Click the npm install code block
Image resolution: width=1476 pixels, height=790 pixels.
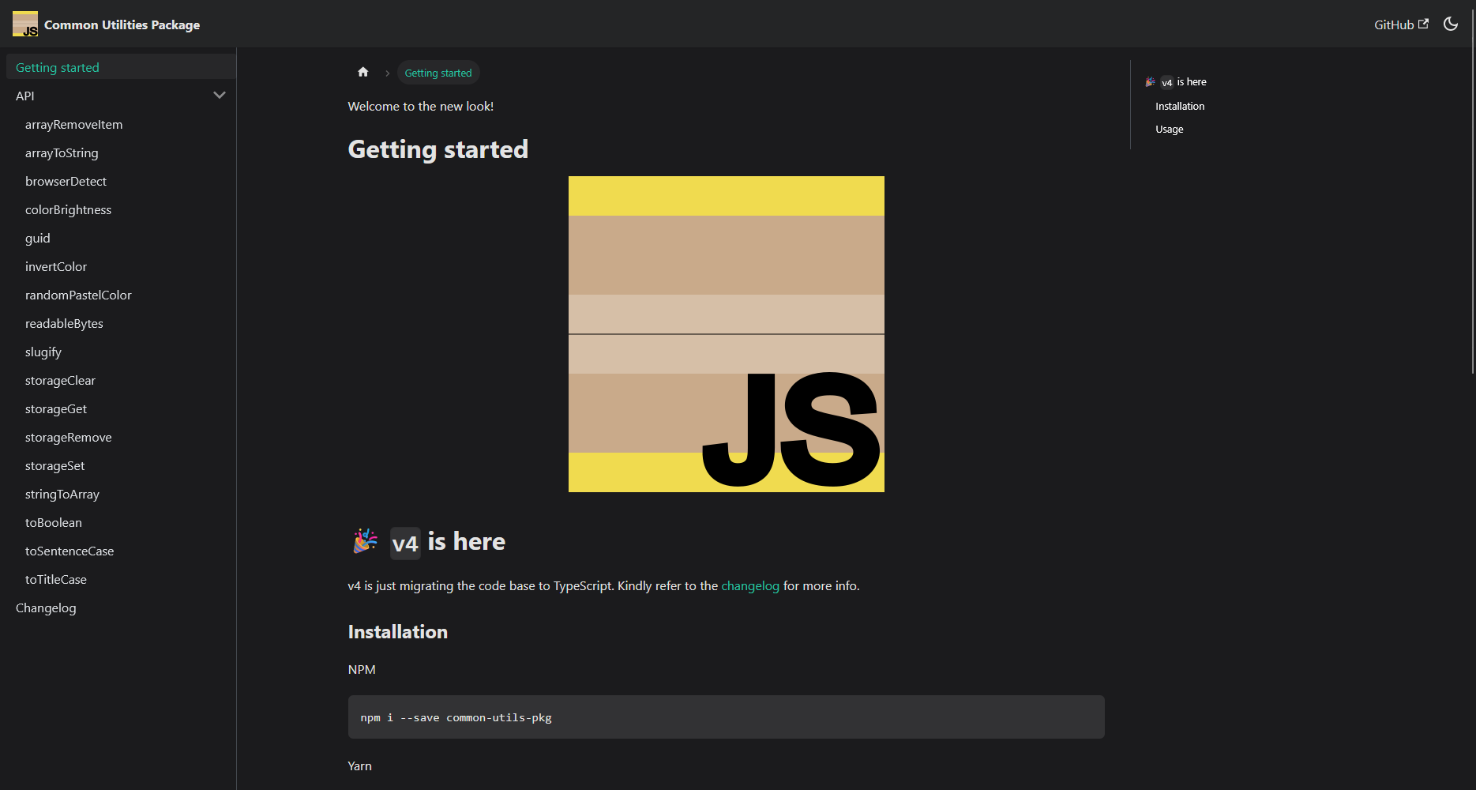(x=727, y=717)
